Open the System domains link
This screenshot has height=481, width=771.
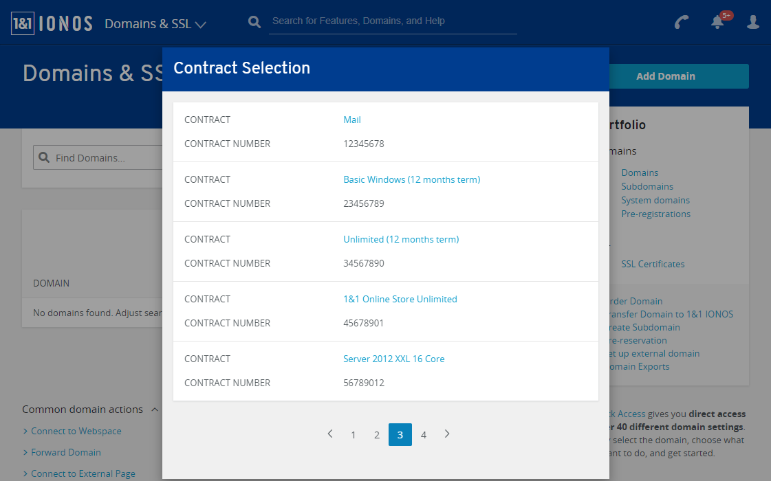655,200
